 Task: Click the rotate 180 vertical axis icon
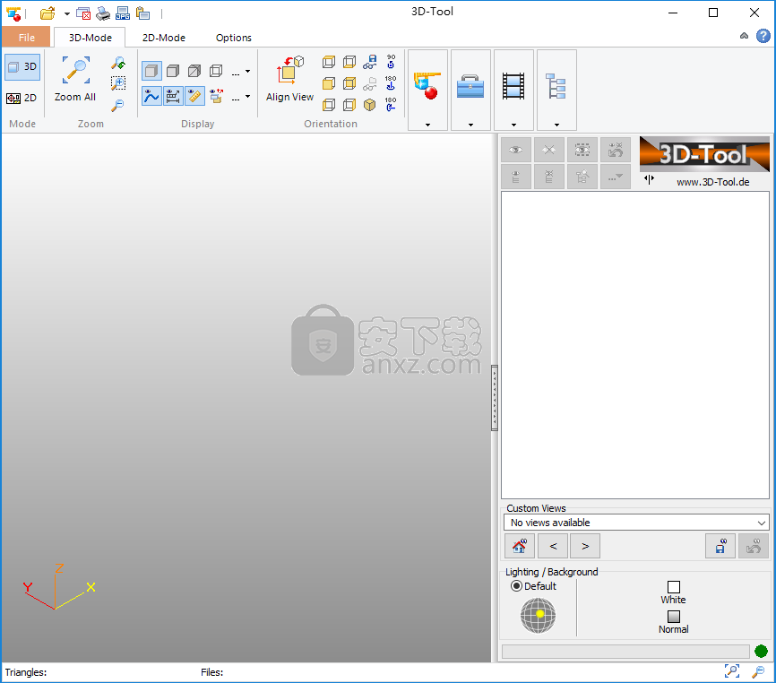pos(391,83)
